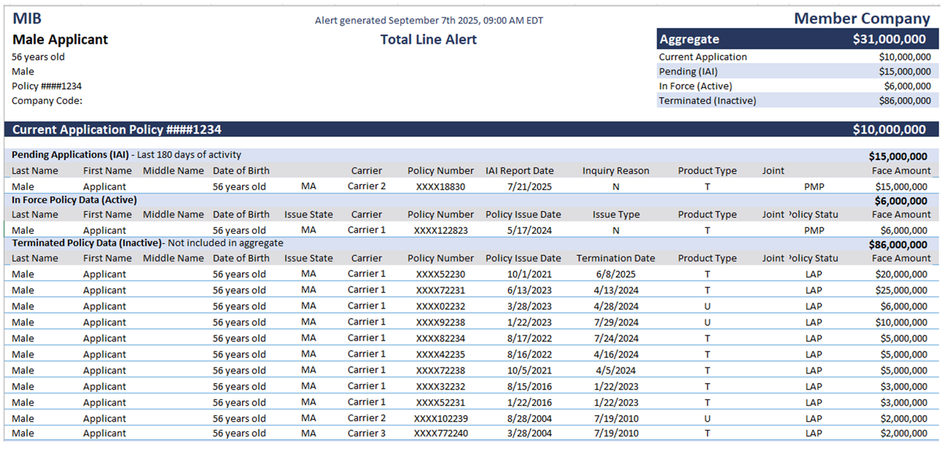Select the Total Line Alert title
This screenshot has height=451, width=943.
point(428,39)
